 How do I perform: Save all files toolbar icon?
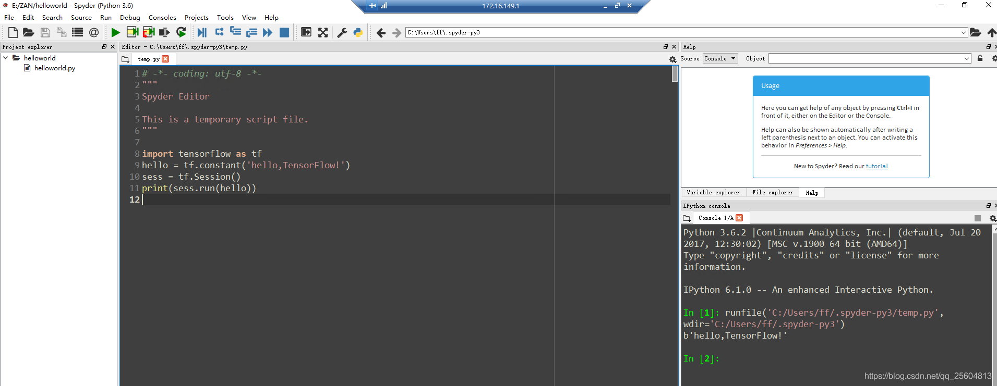61,32
